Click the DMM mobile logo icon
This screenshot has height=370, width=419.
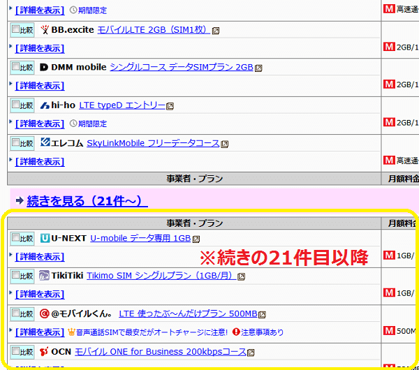click(x=44, y=67)
